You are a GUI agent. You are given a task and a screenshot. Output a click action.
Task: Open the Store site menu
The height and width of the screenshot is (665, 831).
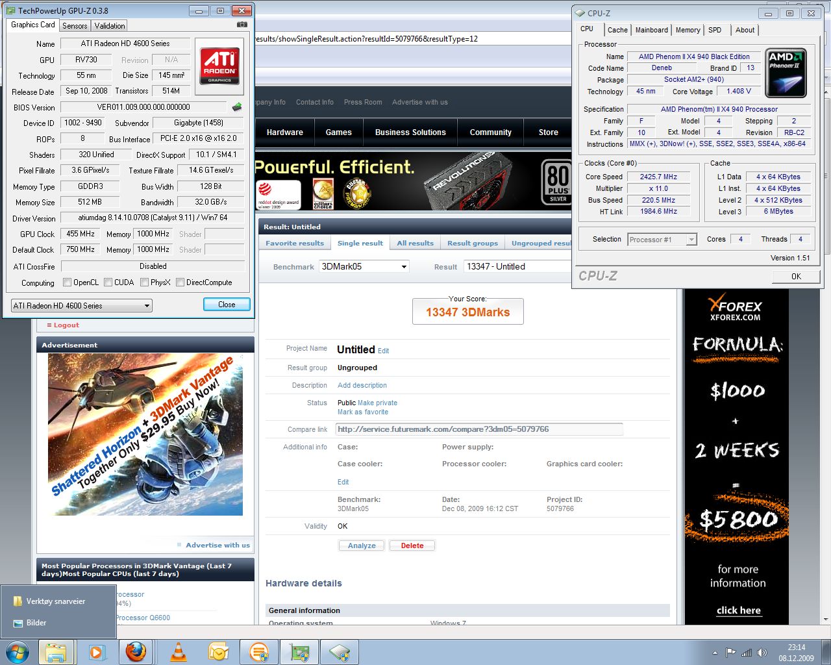tap(548, 132)
